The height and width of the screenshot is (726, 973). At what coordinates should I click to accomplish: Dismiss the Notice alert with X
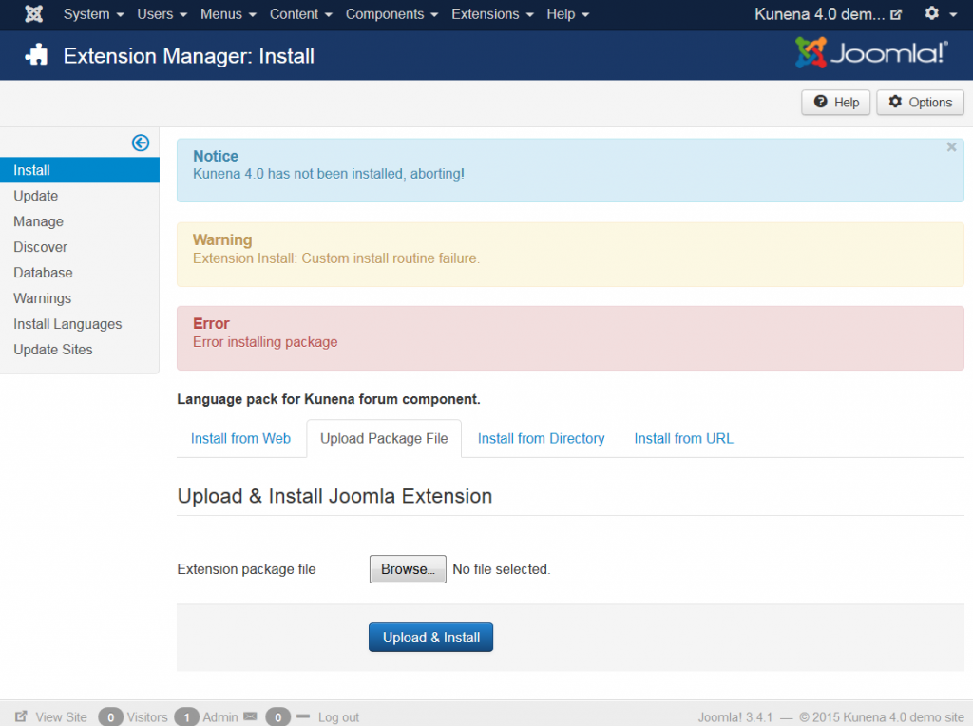(x=951, y=147)
